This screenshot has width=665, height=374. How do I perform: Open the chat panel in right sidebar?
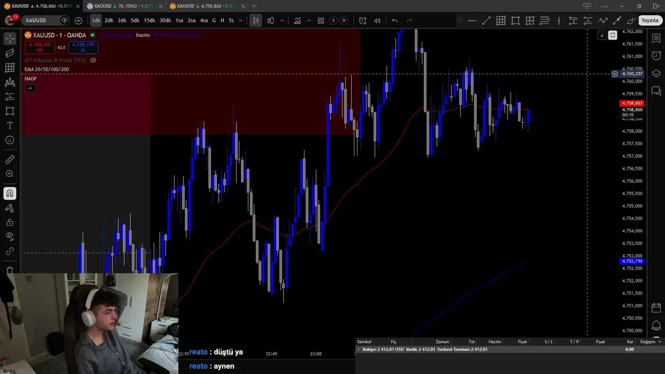[656, 91]
